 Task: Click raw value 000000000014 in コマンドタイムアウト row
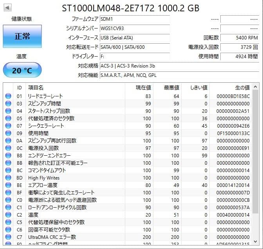coord(233,171)
